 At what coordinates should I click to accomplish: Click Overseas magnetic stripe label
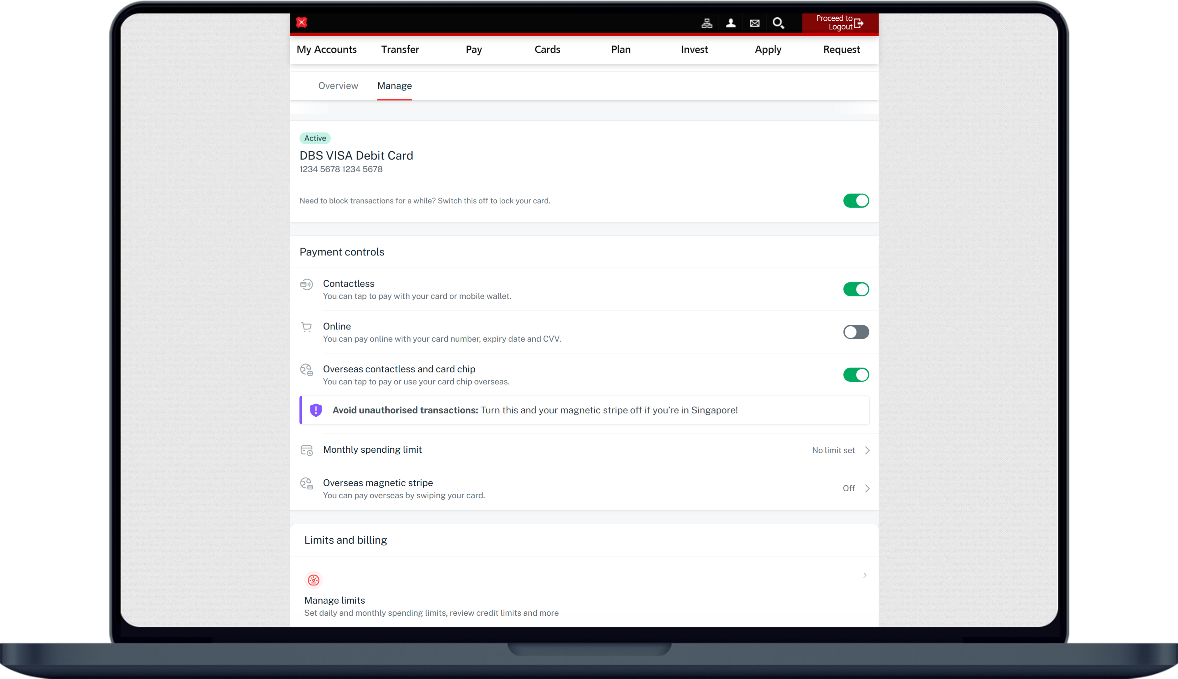[x=377, y=483]
